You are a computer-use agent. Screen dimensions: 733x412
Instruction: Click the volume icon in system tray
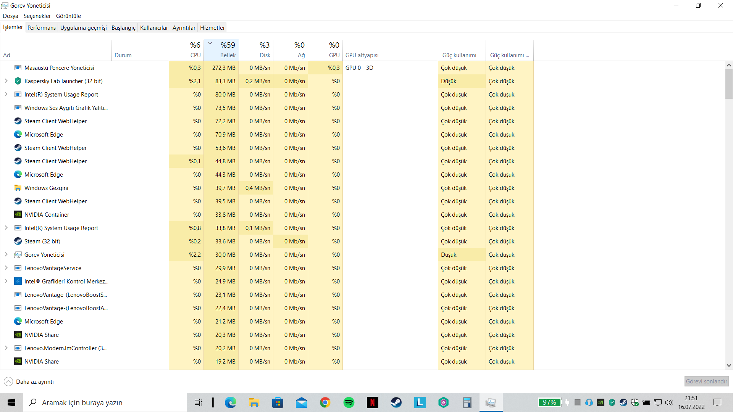tap(669, 402)
